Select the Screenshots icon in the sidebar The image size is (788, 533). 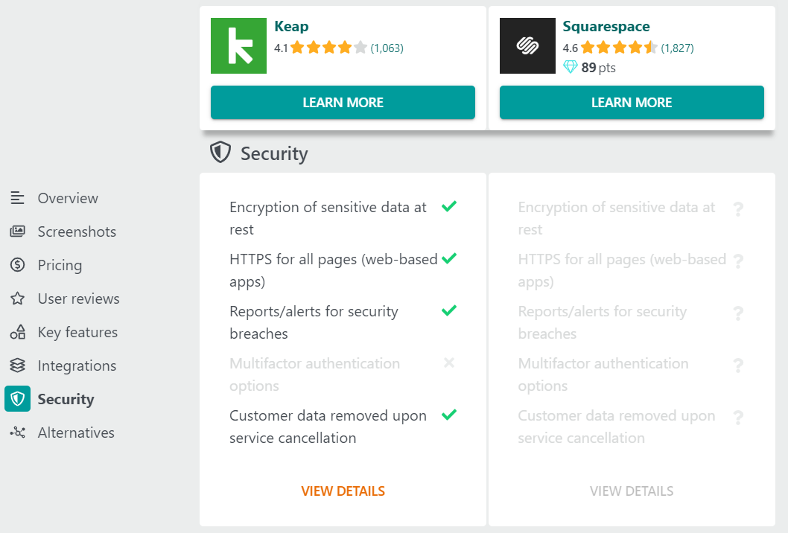(16, 232)
